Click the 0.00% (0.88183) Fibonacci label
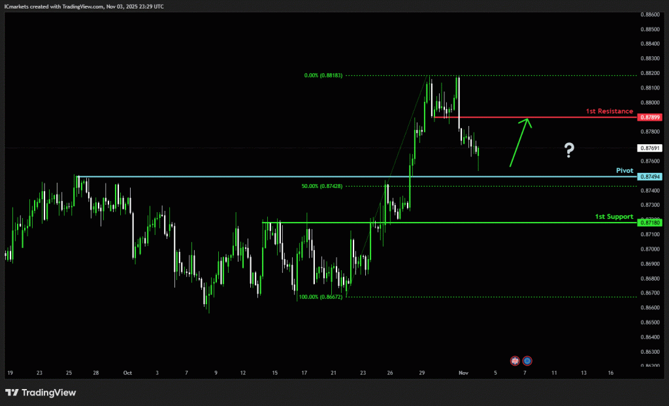This screenshot has width=669, height=406. click(323, 75)
